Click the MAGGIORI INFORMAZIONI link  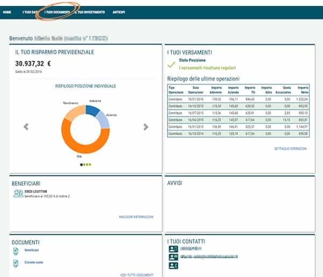coord(136,217)
